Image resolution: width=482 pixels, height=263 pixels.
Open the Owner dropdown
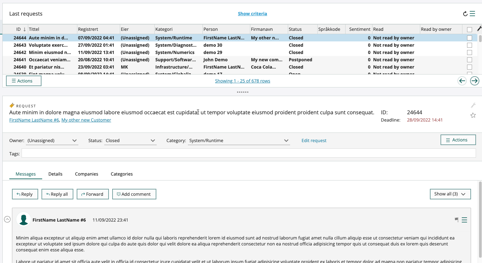(52, 141)
